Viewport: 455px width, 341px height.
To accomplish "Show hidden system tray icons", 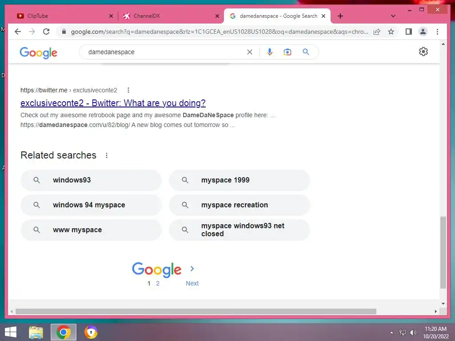I will coord(391,333).
